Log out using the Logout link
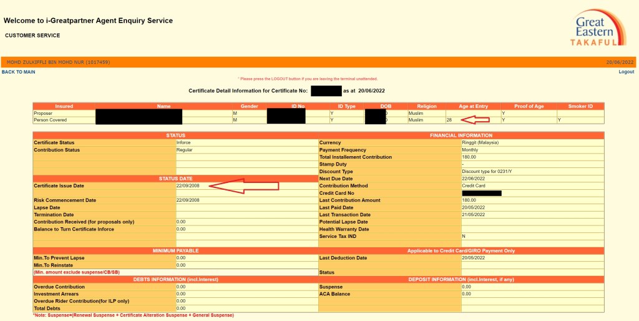Image resolution: width=639 pixels, height=321 pixels. coord(626,72)
